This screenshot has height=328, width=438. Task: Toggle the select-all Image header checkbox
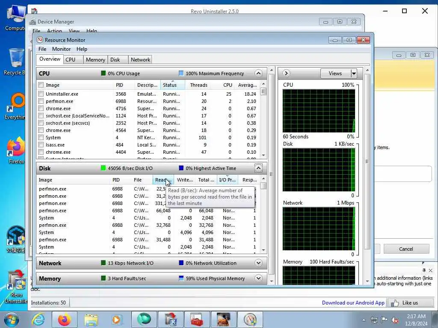coord(41,85)
